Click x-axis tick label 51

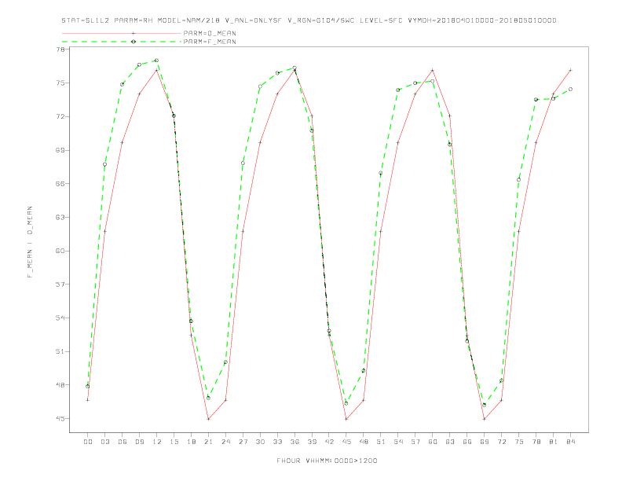[381, 442]
